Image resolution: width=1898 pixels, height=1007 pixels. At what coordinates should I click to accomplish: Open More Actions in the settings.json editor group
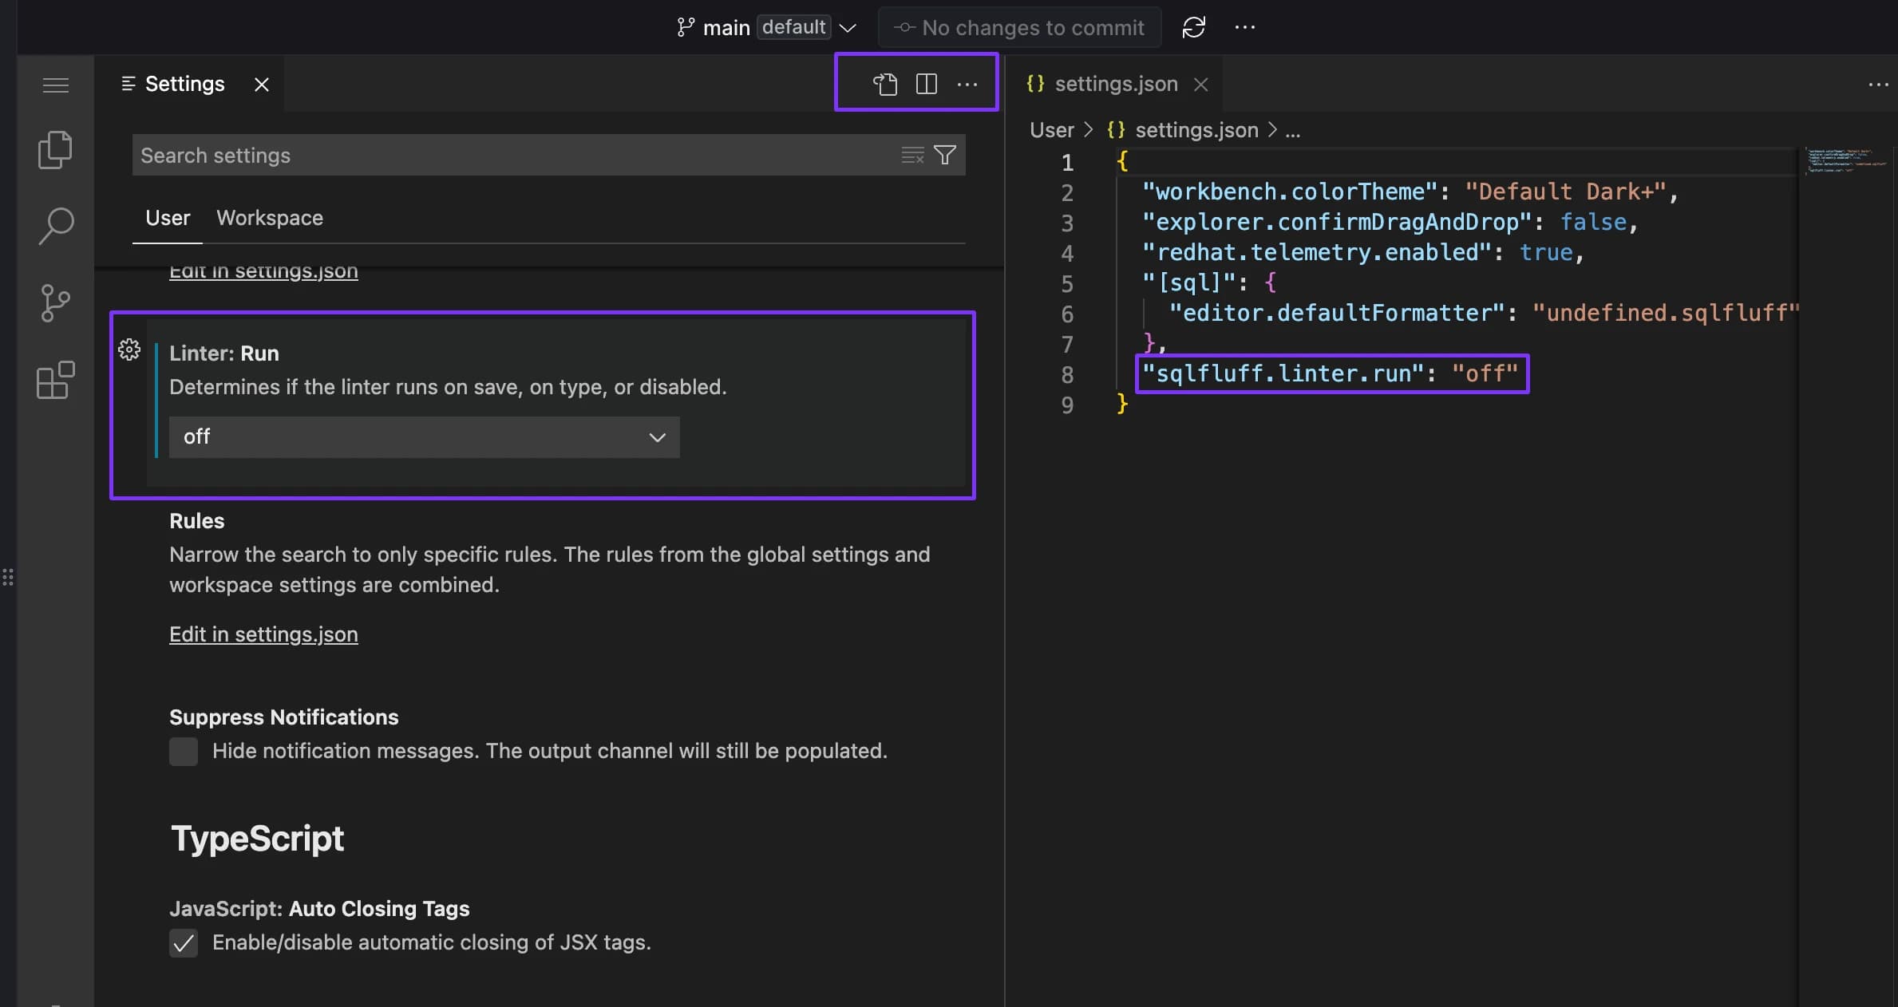coord(1878,84)
